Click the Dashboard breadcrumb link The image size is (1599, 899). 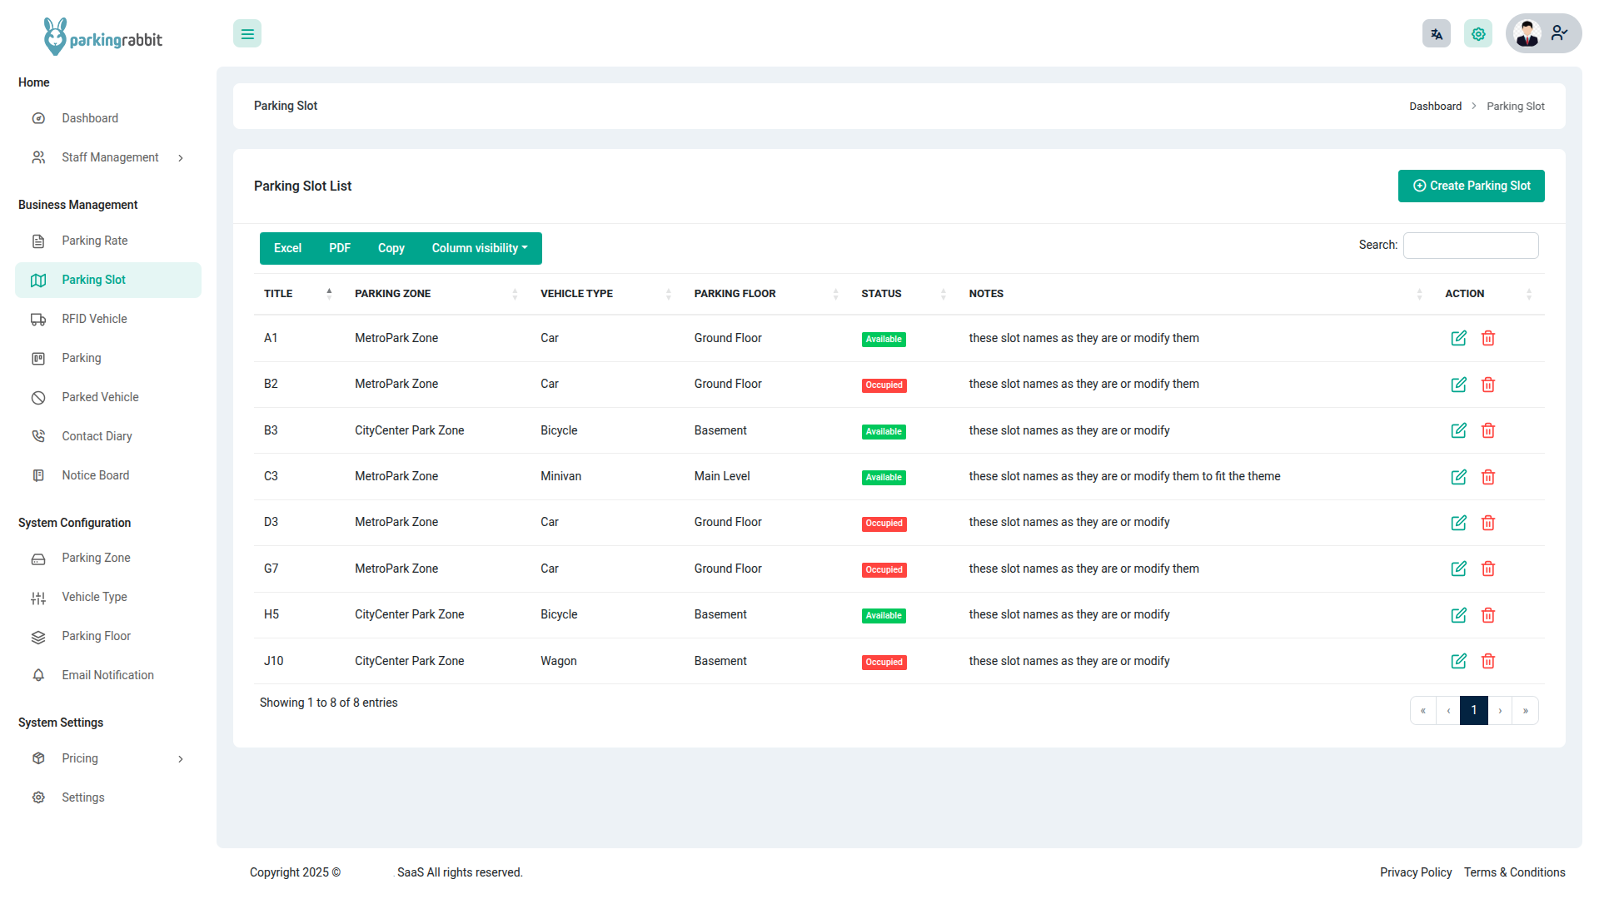[x=1435, y=107]
